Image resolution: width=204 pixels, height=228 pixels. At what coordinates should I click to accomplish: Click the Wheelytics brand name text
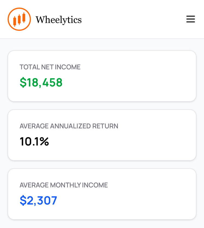[58, 20]
